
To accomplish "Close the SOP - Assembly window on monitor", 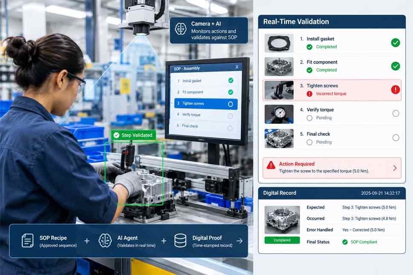I will [237, 67].
